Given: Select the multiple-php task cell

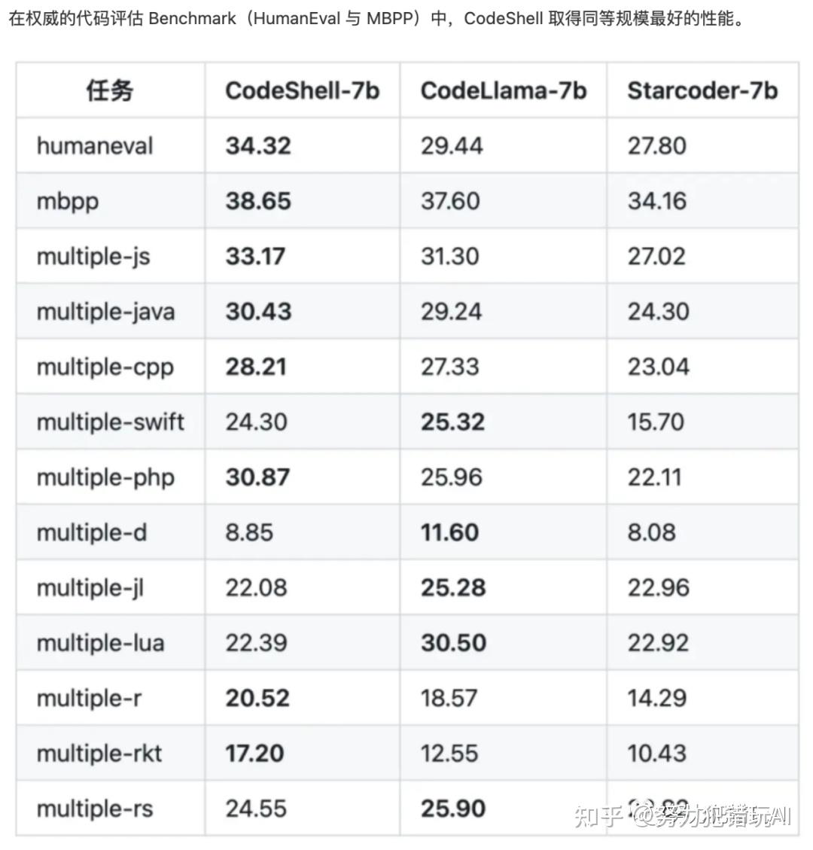Looking at the screenshot, I should point(105,477).
